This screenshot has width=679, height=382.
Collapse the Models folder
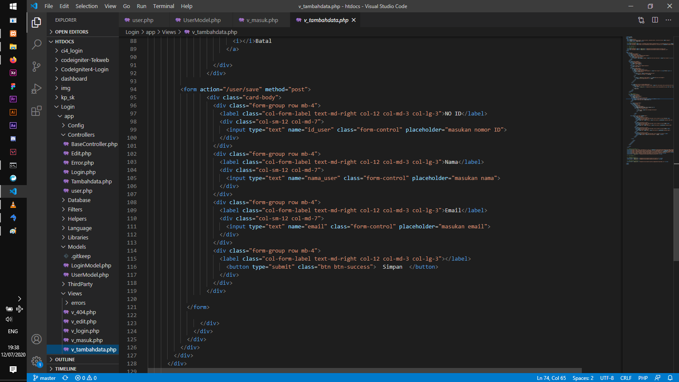tap(83, 247)
